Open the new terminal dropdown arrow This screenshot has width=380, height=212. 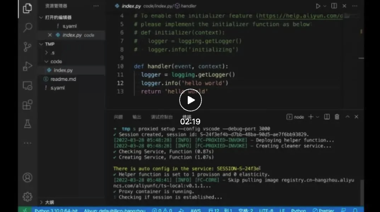coord(317,117)
